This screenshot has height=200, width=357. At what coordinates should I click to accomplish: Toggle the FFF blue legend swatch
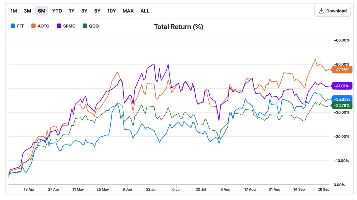pyautogui.click(x=12, y=26)
